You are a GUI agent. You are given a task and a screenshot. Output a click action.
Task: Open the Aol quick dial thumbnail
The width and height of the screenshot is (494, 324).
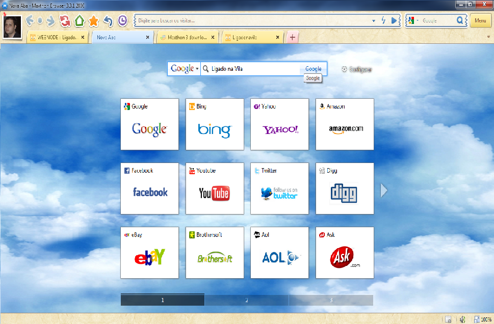(279, 253)
